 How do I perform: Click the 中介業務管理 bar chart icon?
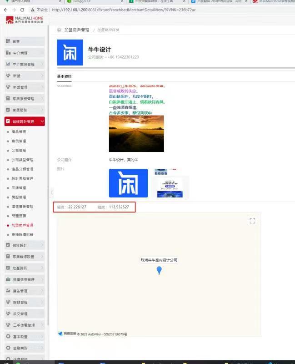(8, 64)
